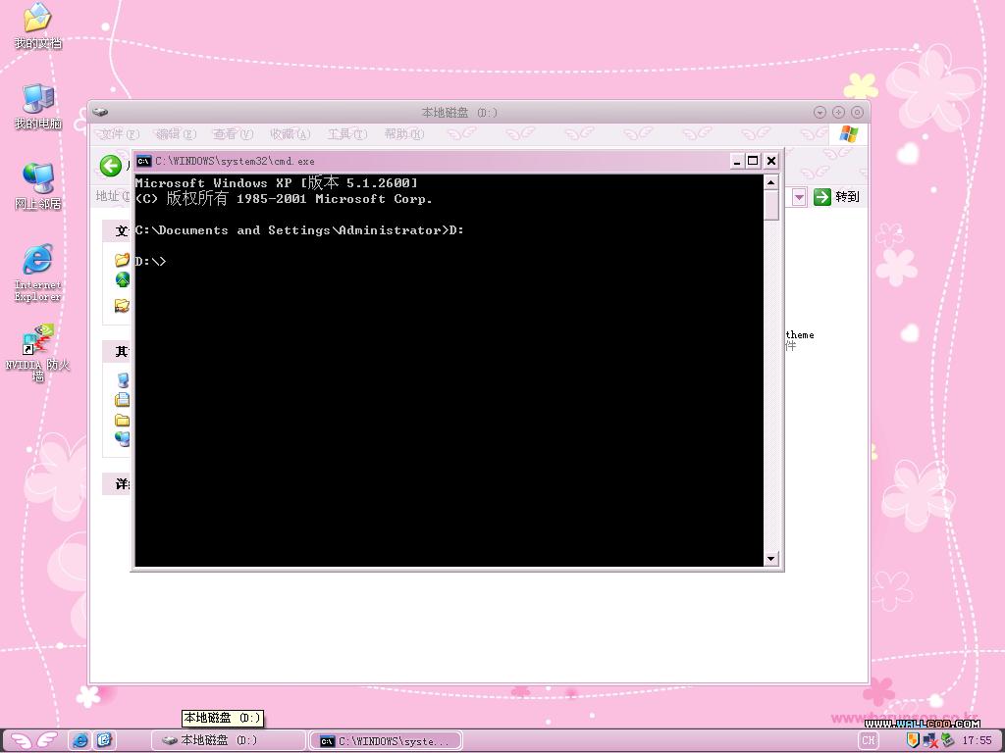This screenshot has height=753, width=1005.
Task: Open the 查看(V) menu in Explorer
Action: 233,133
